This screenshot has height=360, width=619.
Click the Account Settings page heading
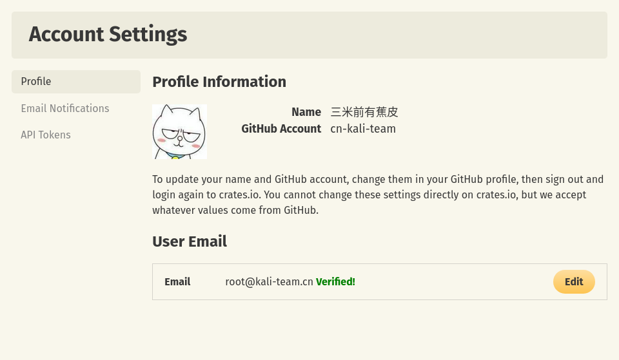[108, 34]
